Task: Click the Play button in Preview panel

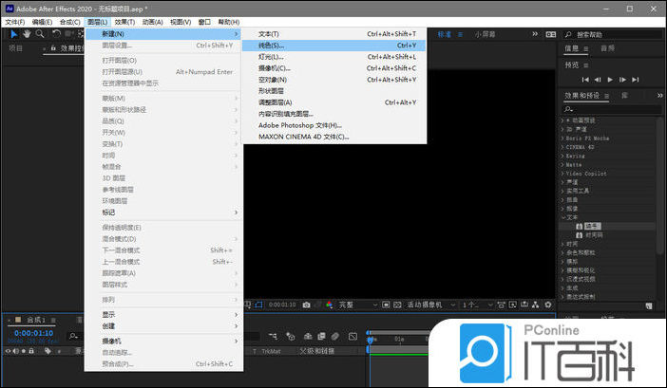Action: click(610, 80)
